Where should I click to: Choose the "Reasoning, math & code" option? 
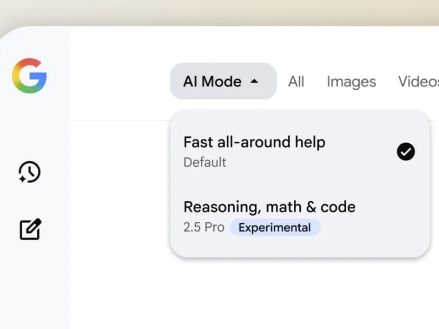pos(269,207)
